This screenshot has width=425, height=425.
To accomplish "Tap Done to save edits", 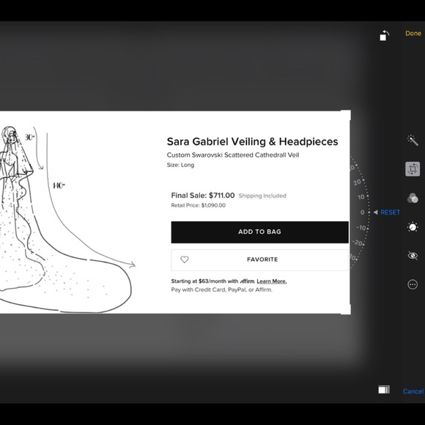I will (413, 33).
